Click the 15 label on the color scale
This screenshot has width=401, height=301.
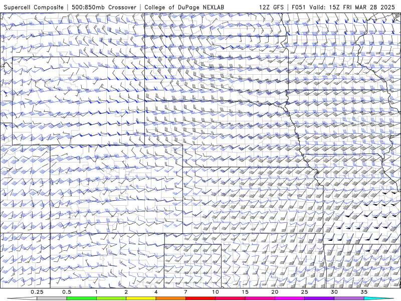[x=245, y=292]
